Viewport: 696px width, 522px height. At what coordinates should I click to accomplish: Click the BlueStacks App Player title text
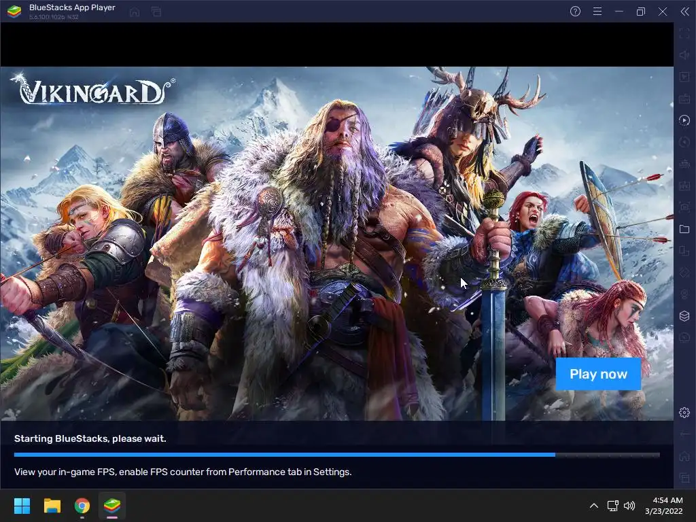click(72, 7)
